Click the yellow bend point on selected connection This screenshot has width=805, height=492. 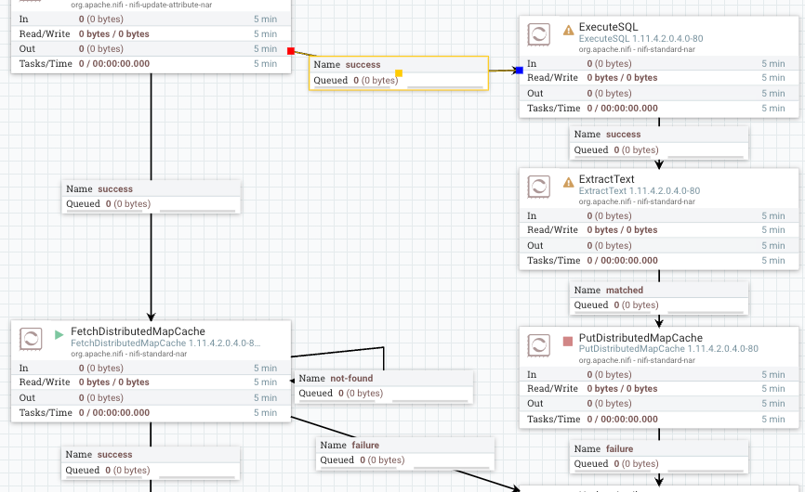(399, 72)
